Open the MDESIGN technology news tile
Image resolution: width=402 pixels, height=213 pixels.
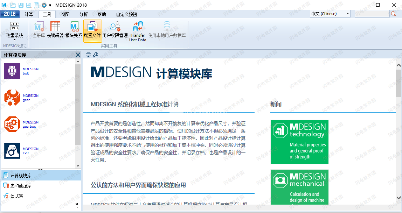299,142
